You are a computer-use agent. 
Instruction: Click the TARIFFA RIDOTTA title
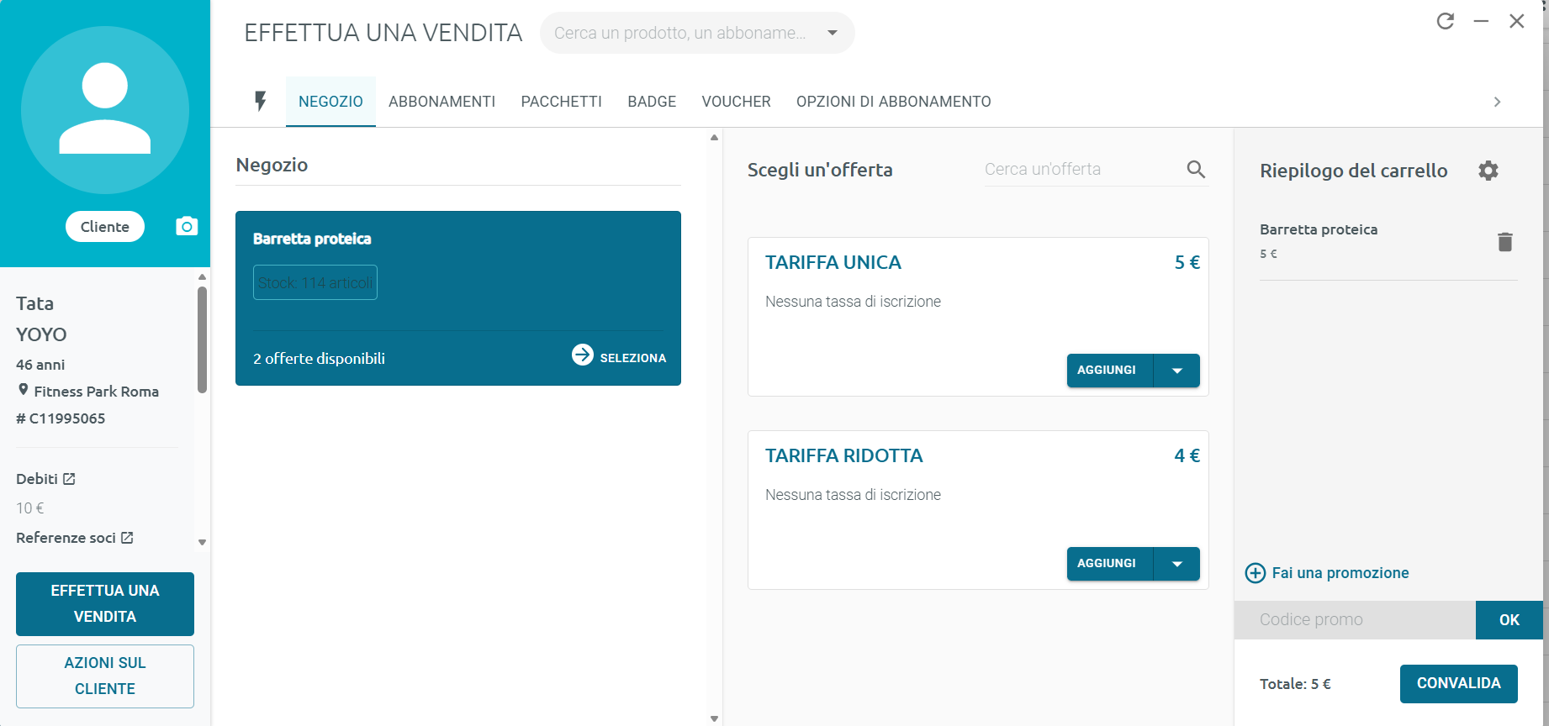tap(843, 455)
